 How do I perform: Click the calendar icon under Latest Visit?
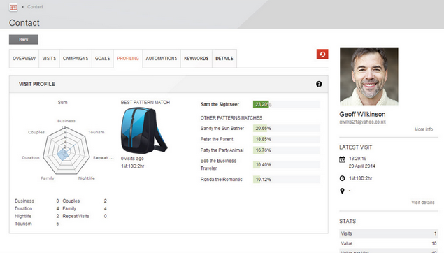click(x=342, y=159)
